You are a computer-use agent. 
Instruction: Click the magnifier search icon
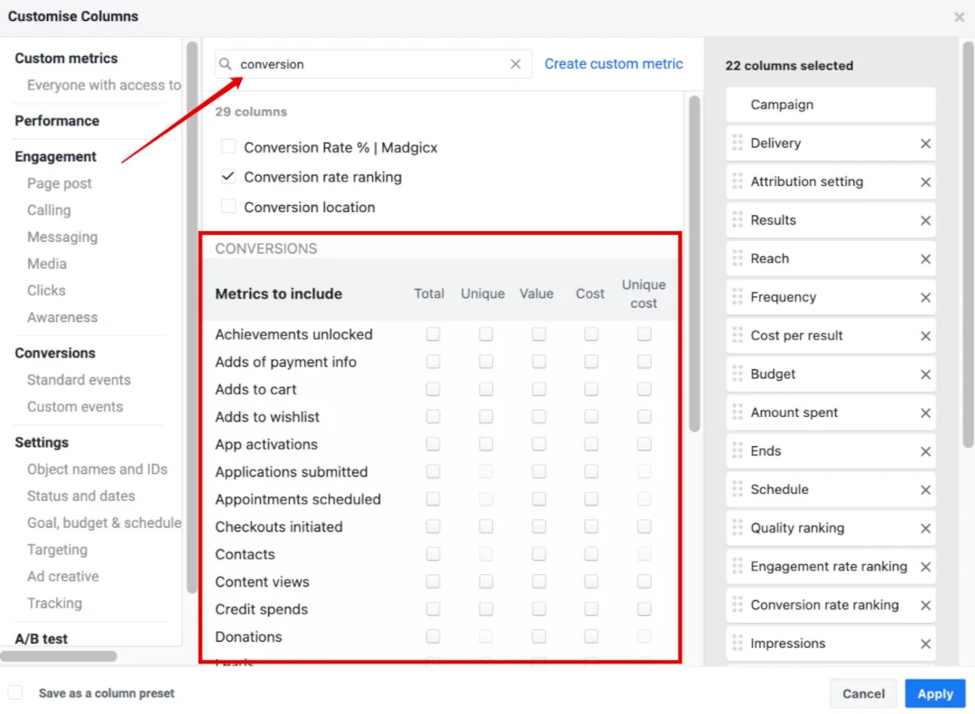pos(225,64)
